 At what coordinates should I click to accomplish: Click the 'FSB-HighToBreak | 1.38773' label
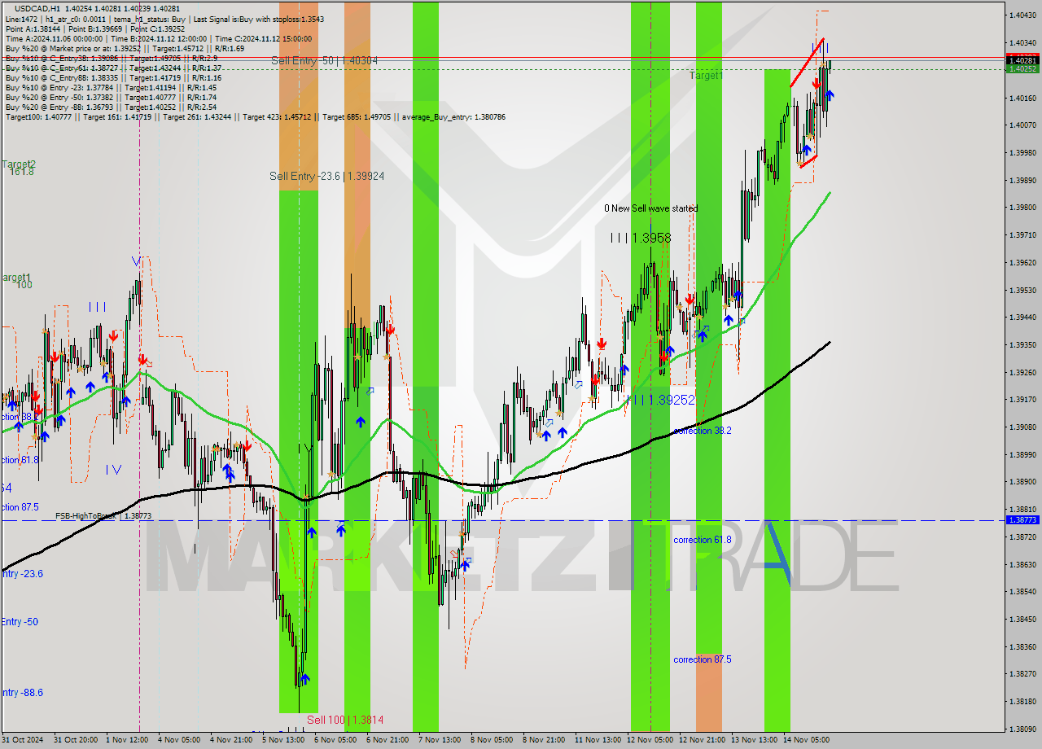103,516
